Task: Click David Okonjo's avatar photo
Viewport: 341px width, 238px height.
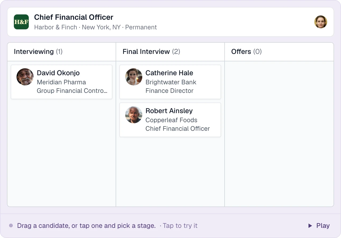Action: (x=25, y=77)
